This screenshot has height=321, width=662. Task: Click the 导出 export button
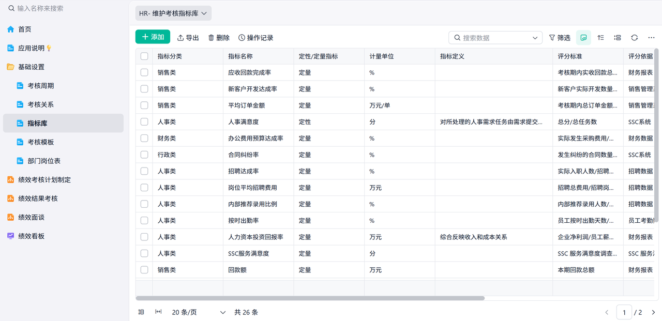point(188,38)
